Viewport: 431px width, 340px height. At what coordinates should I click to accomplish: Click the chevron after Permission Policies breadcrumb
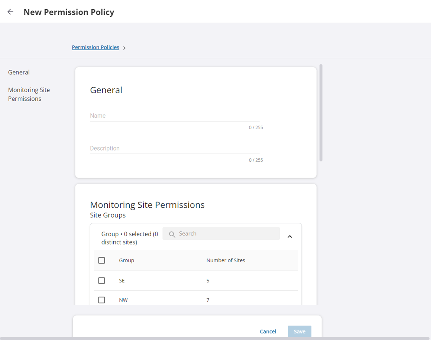click(x=124, y=48)
